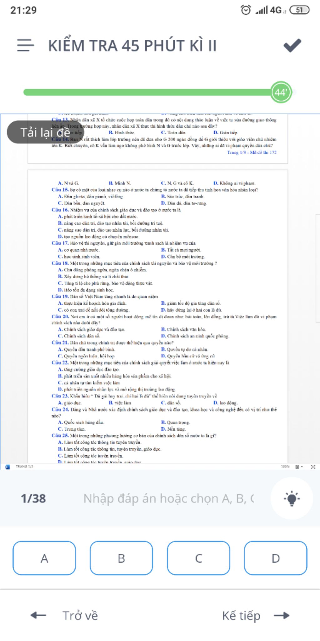Tap the fullscreen icon in document footer
The height and width of the screenshot is (641, 320).
[x=313, y=467]
